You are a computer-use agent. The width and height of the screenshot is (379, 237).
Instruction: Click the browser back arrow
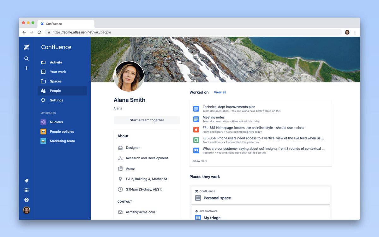[x=24, y=32]
